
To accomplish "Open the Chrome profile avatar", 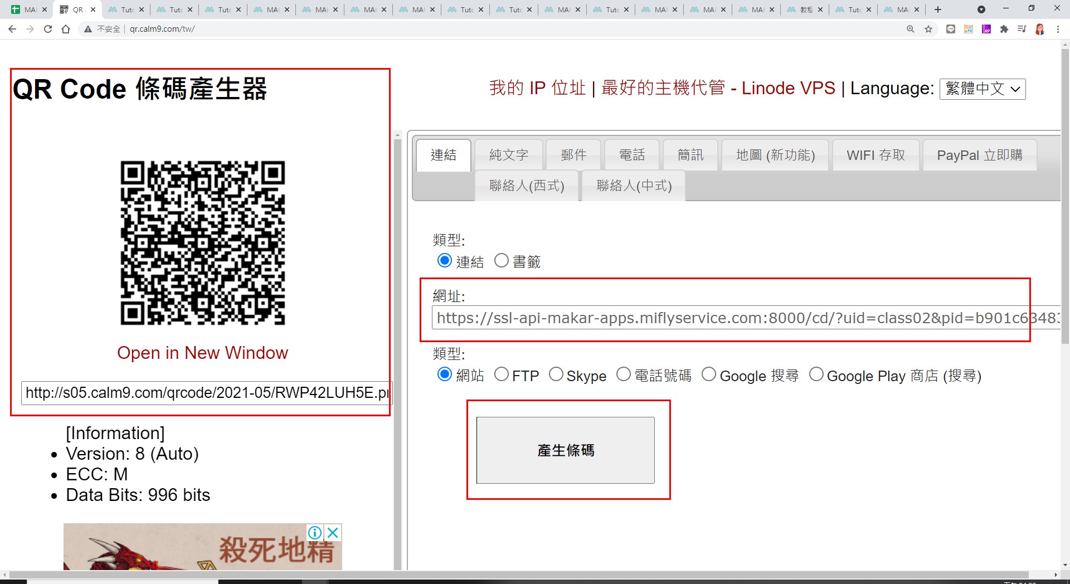I will [x=1040, y=29].
